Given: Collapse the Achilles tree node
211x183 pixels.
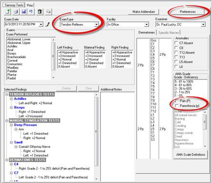Looking at the screenshot, I should coord(11,99).
